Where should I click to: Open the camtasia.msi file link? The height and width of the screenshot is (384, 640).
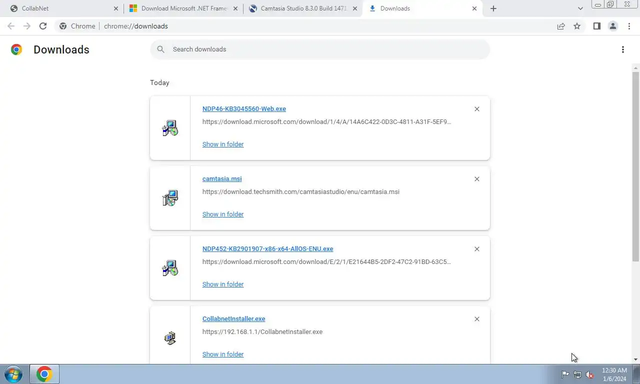click(x=222, y=179)
